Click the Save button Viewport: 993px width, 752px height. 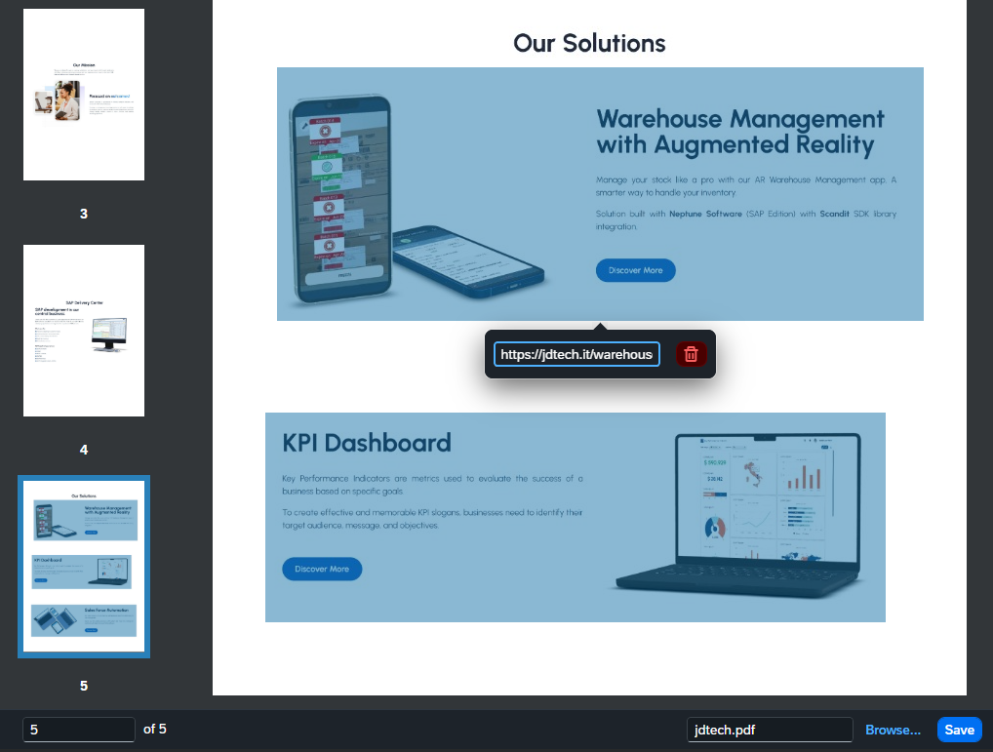click(960, 730)
